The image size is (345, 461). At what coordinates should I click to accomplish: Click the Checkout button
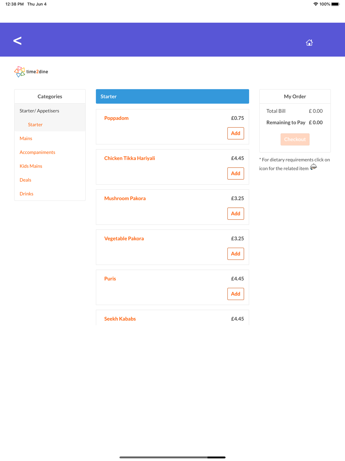(295, 139)
